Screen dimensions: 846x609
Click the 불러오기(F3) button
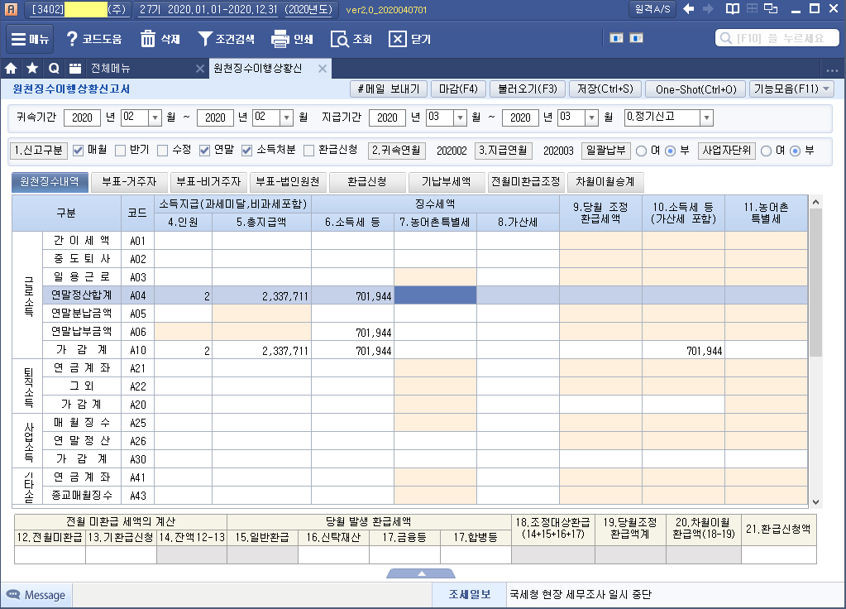tap(527, 89)
